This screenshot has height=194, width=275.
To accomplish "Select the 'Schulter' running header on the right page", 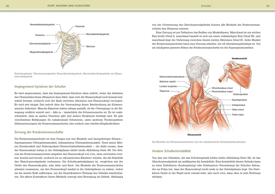I will [206, 6].
